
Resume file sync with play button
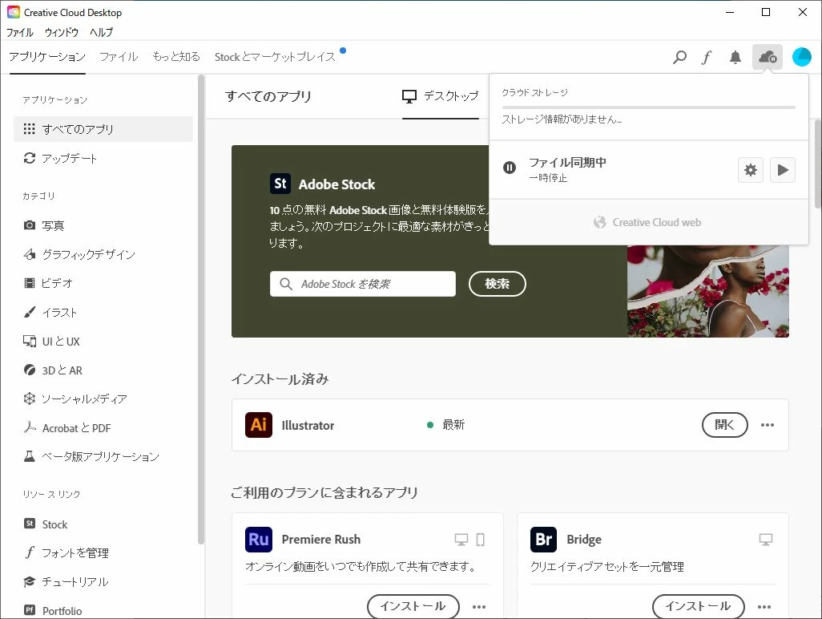(783, 170)
